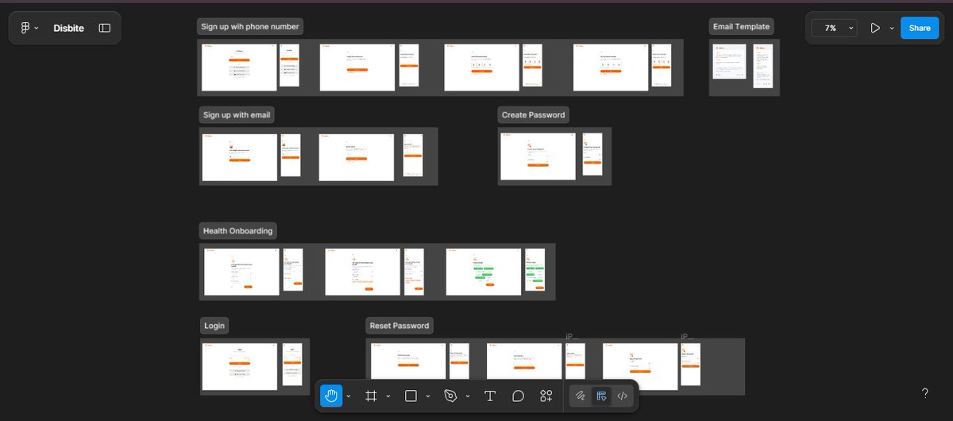Select the Rectangle shape tool
The height and width of the screenshot is (421, 953).
click(x=411, y=396)
